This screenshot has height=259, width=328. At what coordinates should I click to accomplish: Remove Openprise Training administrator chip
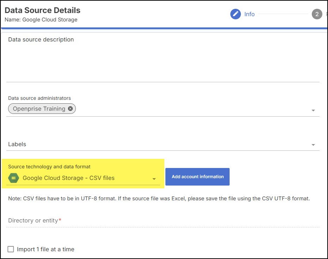[x=71, y=109]
